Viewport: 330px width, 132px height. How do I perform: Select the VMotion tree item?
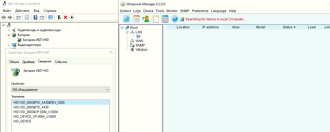click(x=141, y=50)
